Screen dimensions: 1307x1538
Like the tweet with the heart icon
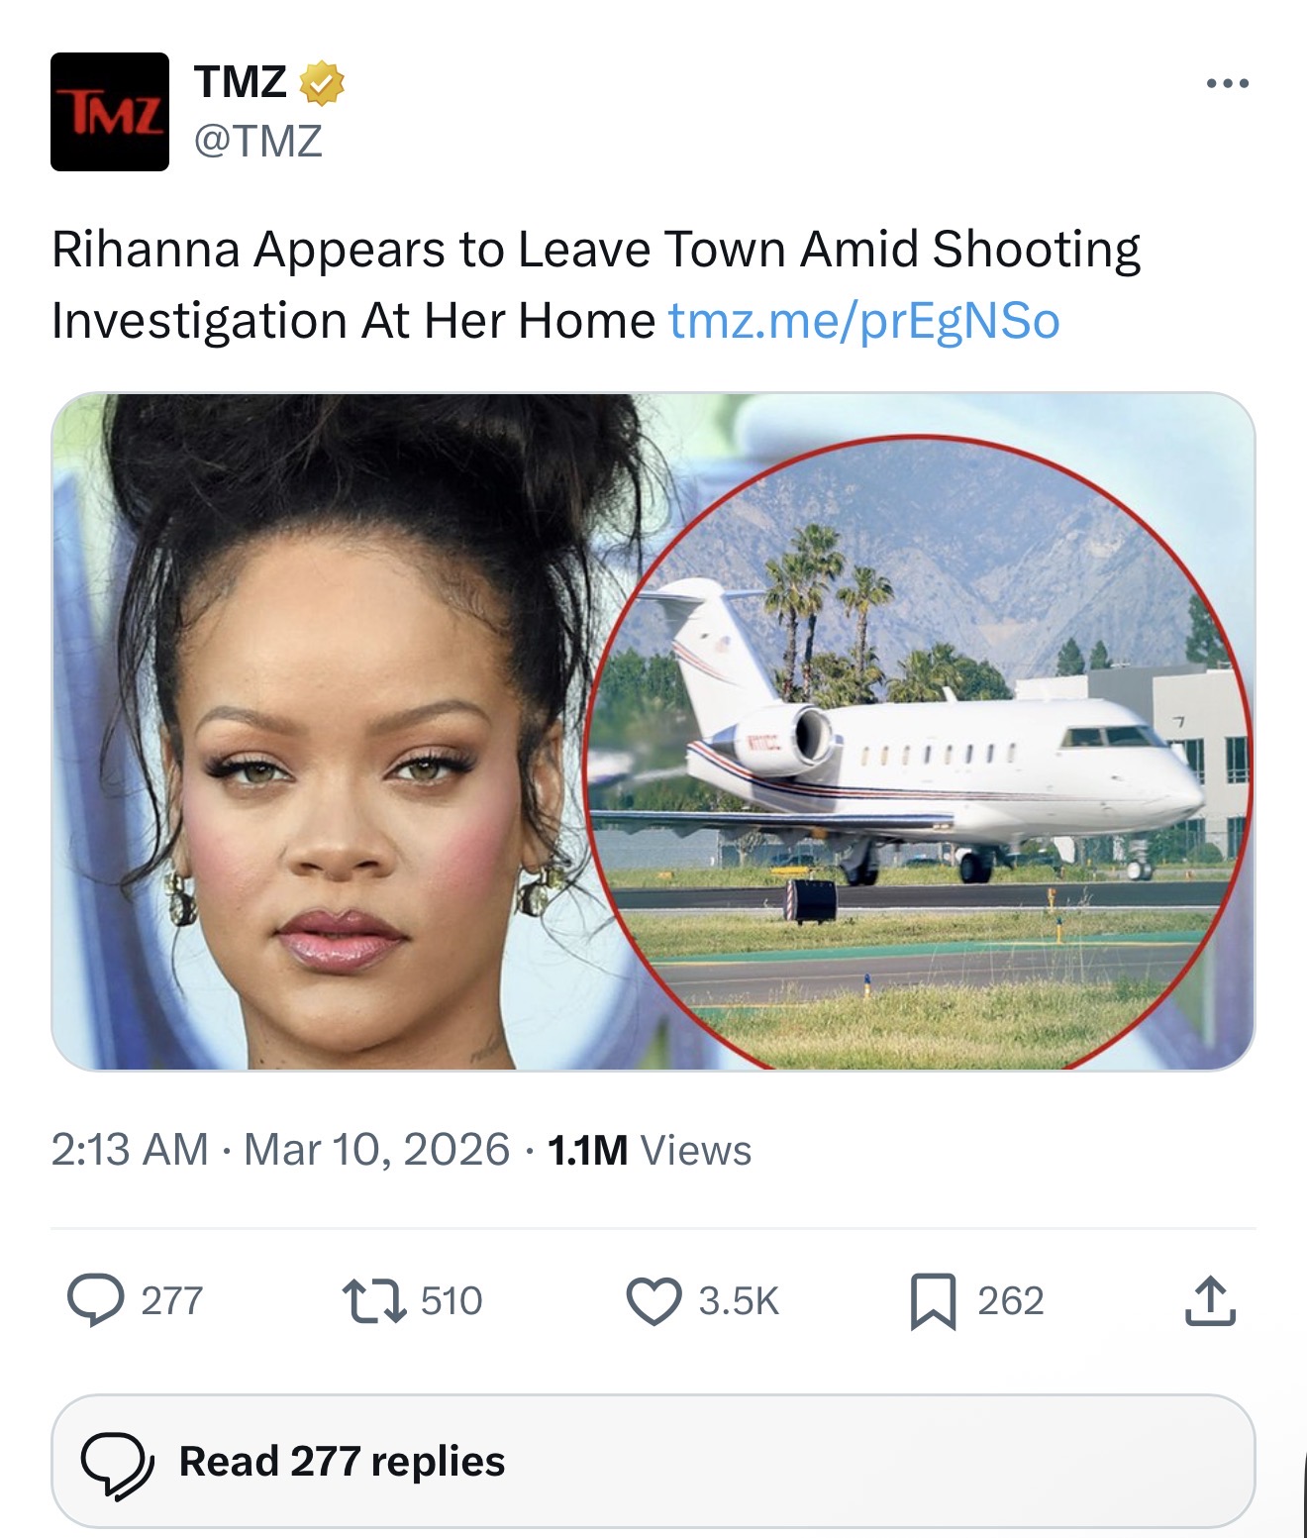tap(654, 1300)
